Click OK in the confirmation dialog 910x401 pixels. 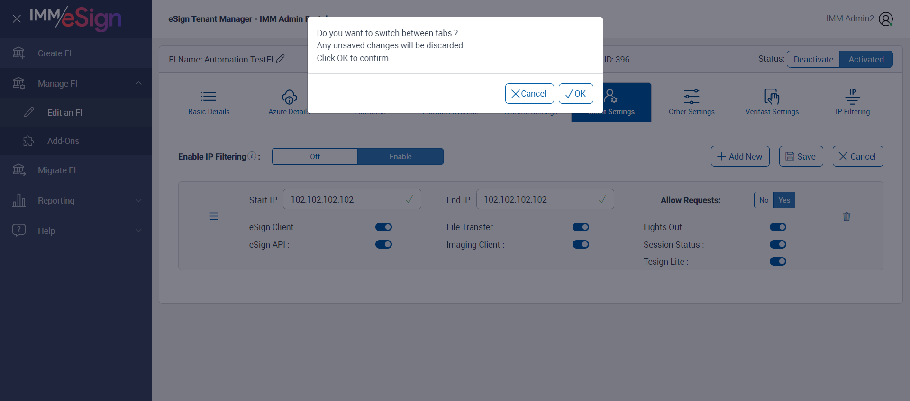[576, 93]
